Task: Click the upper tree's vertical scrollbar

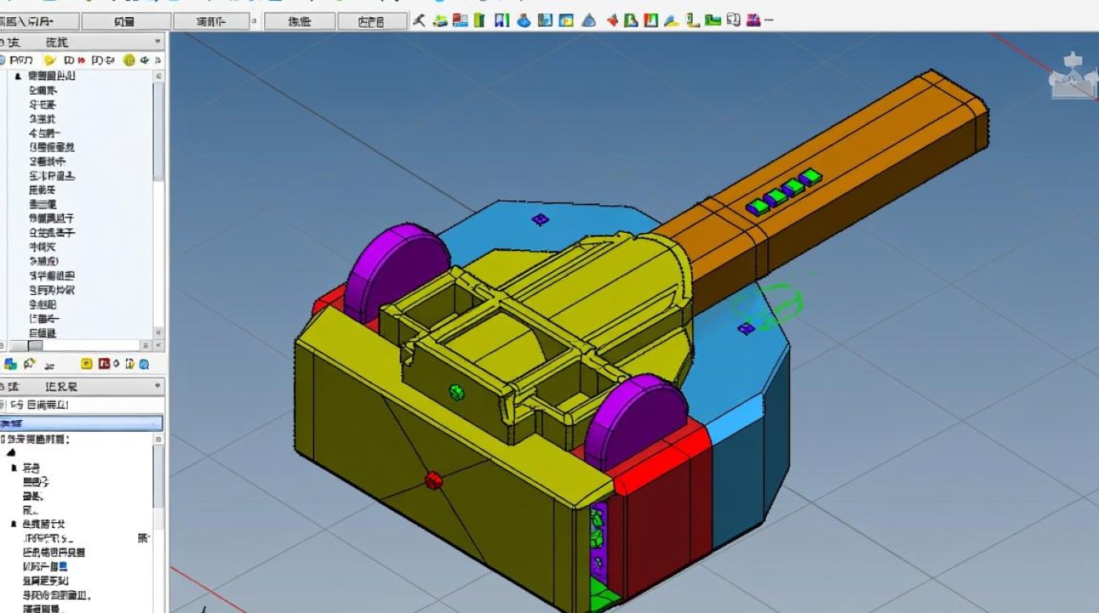Action: pos(159,204)
